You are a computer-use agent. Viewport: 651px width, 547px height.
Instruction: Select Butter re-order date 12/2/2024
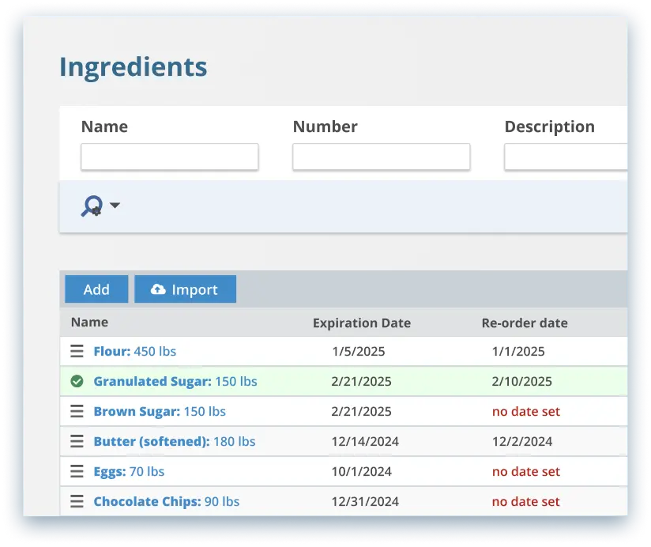(x=522, y=441)
